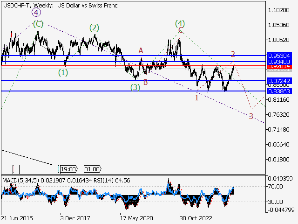Click the green (1) wave label
The image size is (298, 224).
tap(63, 72)
